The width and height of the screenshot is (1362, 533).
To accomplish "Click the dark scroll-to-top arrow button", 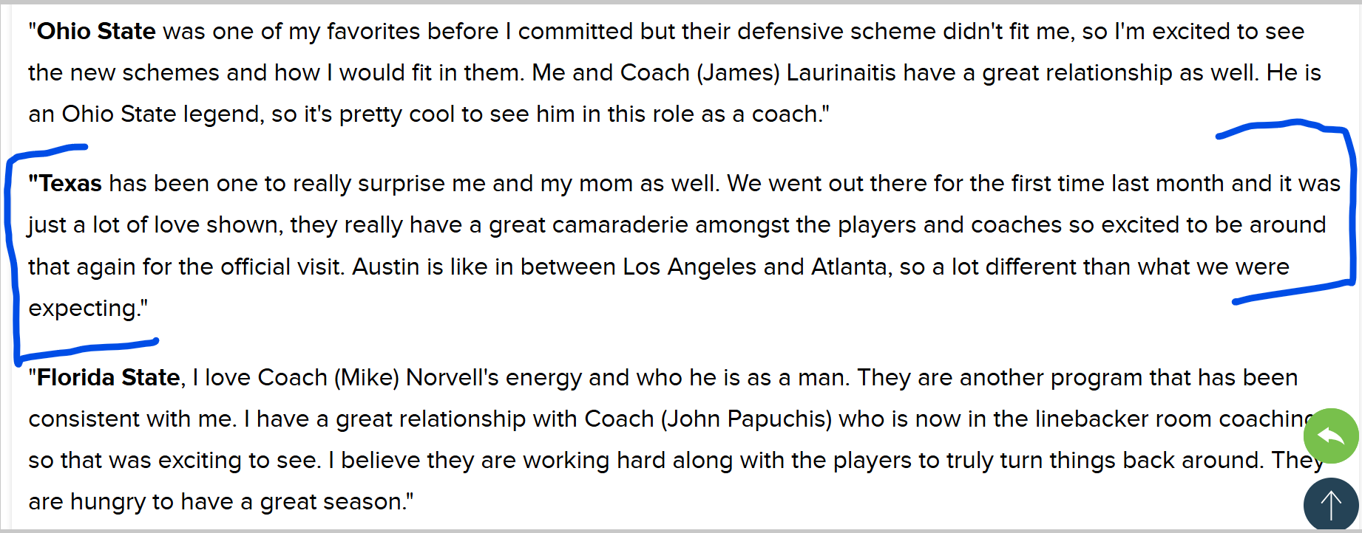I will pyautogui.click(x=1331, y=505).
